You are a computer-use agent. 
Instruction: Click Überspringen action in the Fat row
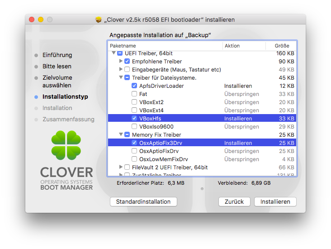pyautogui.click(x=242, y=94)
